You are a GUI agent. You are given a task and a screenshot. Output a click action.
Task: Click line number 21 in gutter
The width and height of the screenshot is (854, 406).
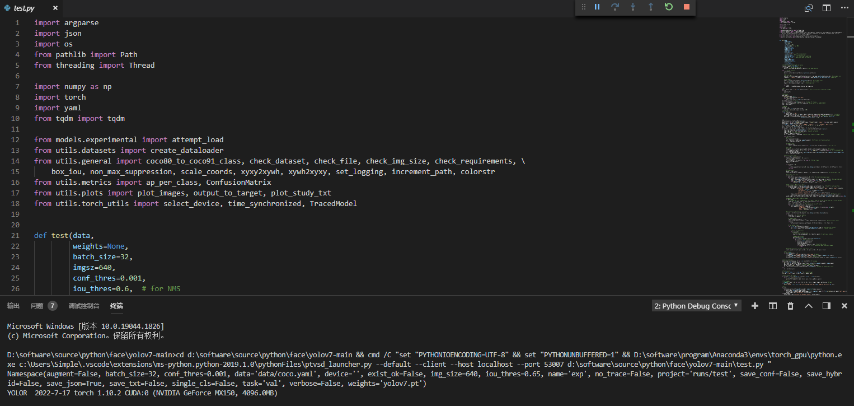[15, 235]
